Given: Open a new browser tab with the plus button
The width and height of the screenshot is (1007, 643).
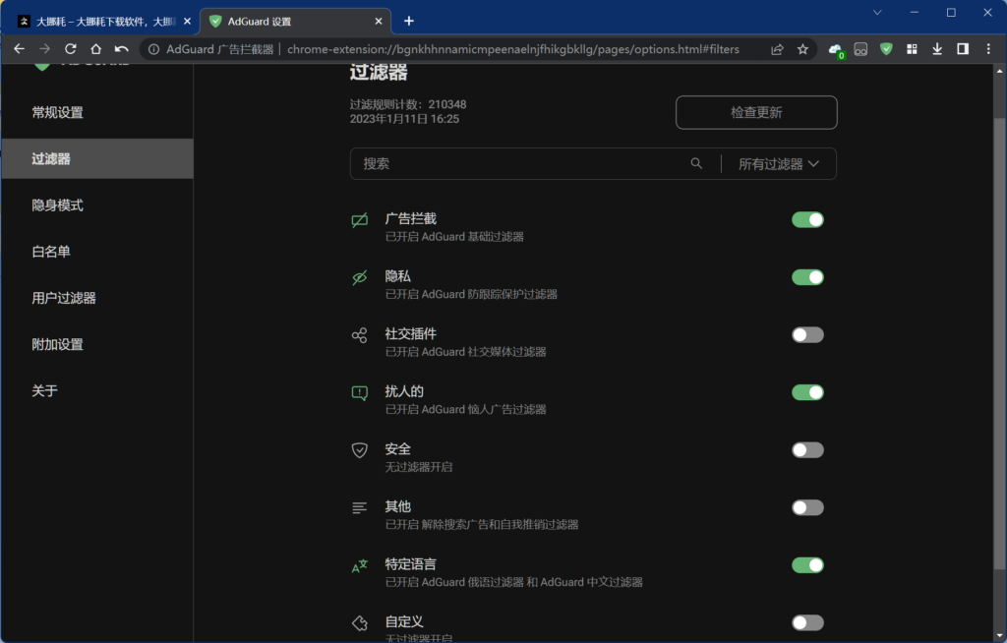Looking at the screenshot, I should [x=409, y=21].
